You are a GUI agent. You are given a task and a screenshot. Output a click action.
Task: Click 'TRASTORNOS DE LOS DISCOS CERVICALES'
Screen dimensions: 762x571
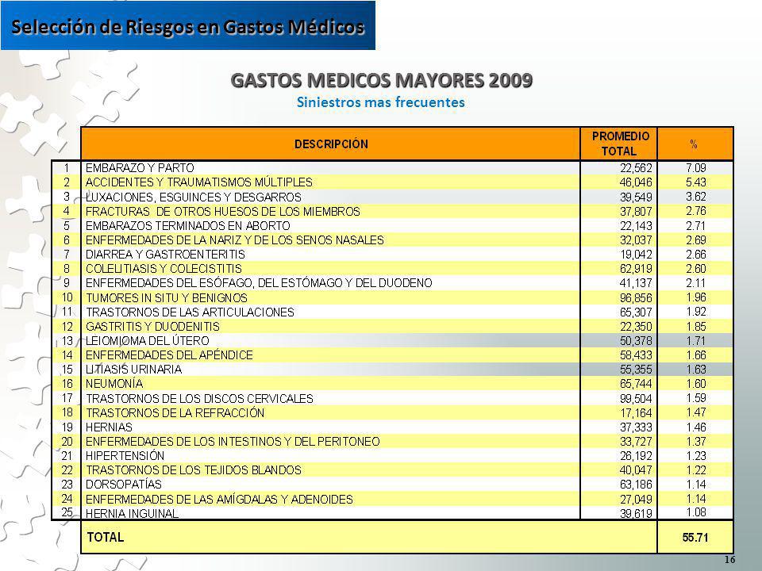[x=199, y=399]
